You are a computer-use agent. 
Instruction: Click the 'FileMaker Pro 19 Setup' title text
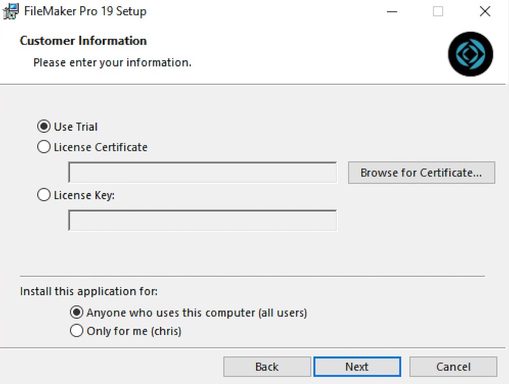(x=85, y=11)
